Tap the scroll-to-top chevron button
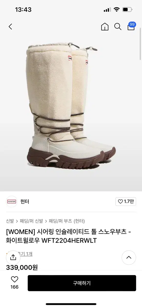 pos(129,257)
